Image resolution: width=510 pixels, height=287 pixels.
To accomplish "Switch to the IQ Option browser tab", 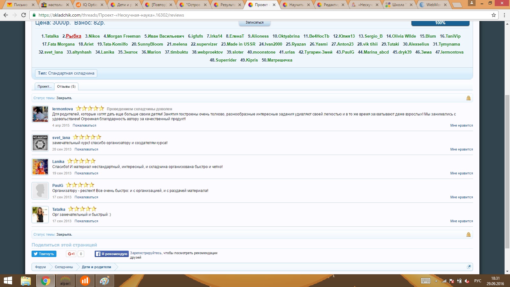I will point(90,5).
